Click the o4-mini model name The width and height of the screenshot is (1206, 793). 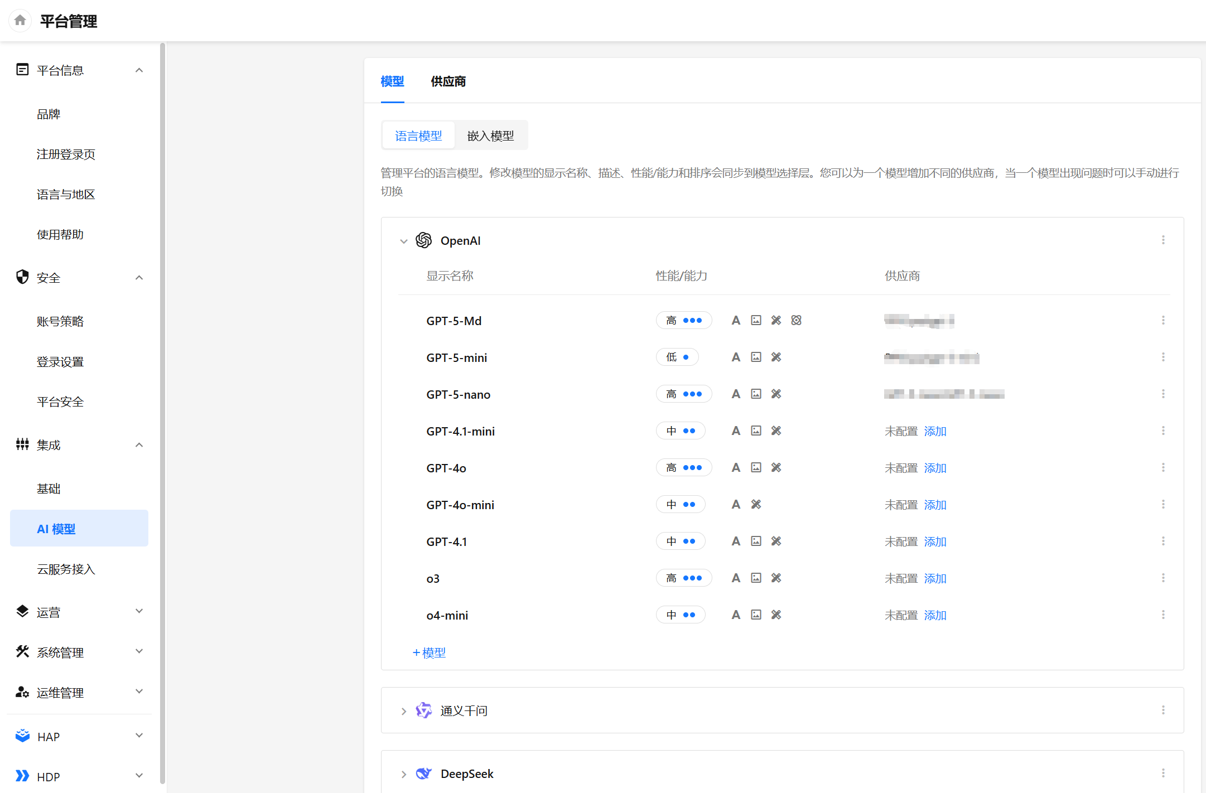[447, 615]
